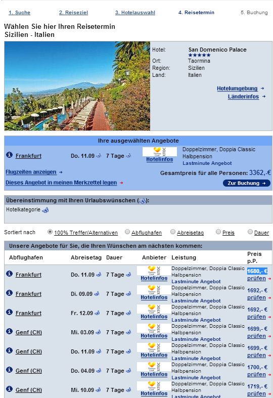Viewport: 273px width, 398px height.
Task: Click info icon beside Frankfurt Do. 11.09 offer row
Action: coord(10,274)
